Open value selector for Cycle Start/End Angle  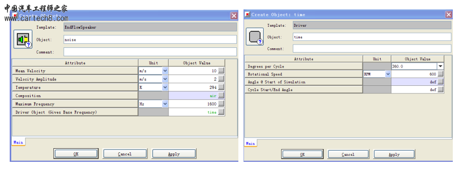click(x=441, y=90)
